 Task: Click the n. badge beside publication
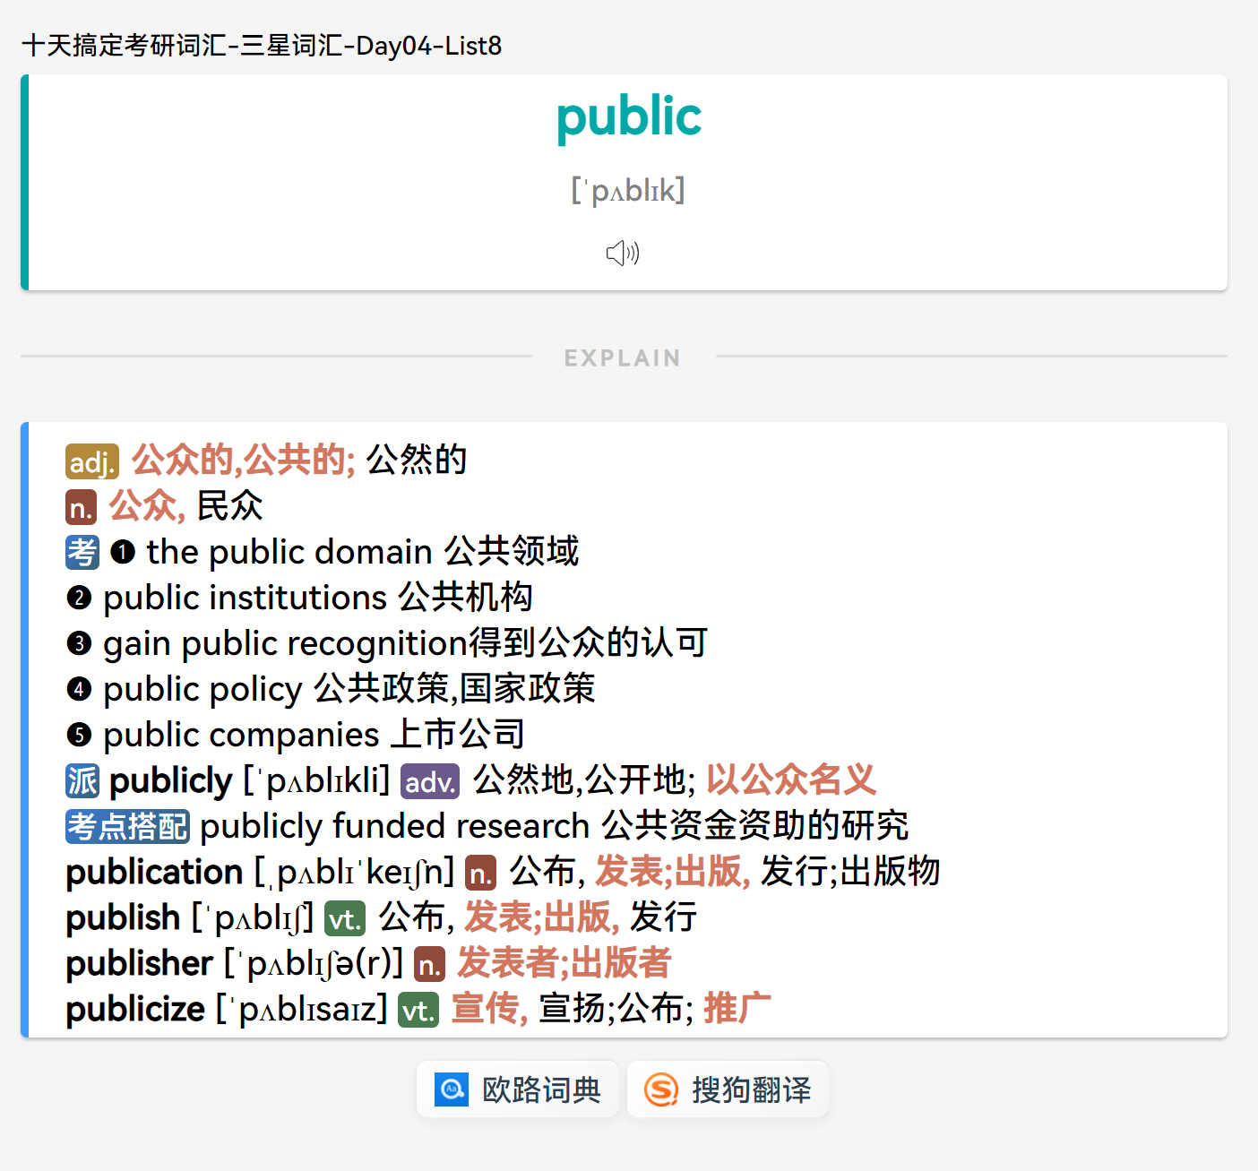pos(480,873)
